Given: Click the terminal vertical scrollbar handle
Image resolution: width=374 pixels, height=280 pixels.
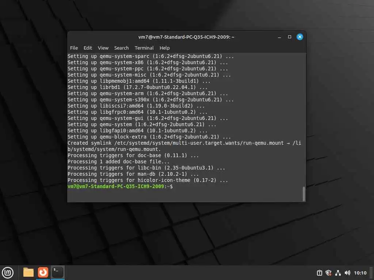Looking at the screenshot, I should 304,194.
